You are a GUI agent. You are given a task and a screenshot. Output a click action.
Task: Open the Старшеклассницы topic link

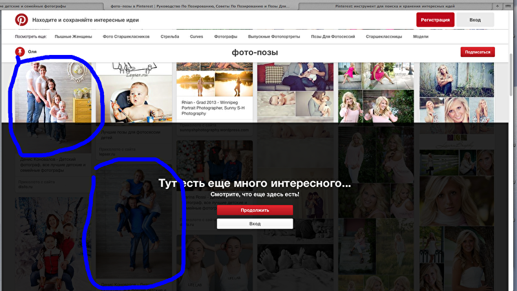point(383,37)
